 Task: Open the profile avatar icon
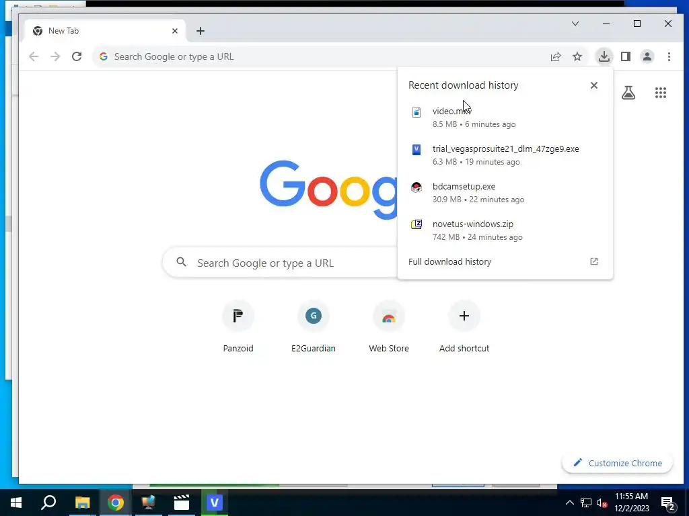coord(647,56)
